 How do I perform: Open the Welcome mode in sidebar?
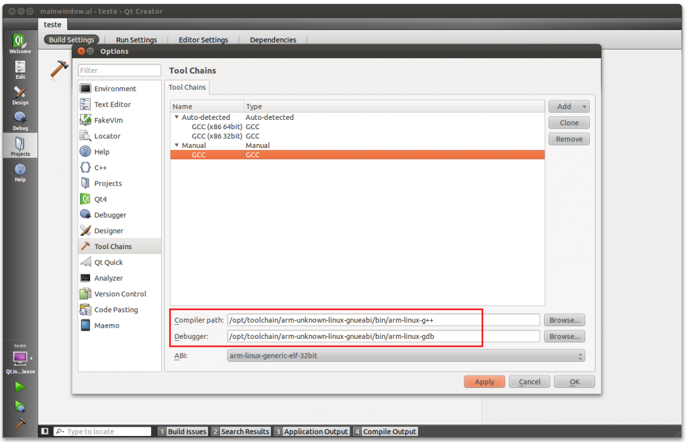(19, 44)
